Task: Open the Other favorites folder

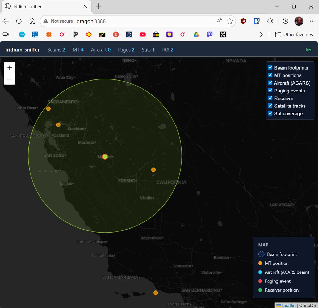Action: (x=294, y=35)
